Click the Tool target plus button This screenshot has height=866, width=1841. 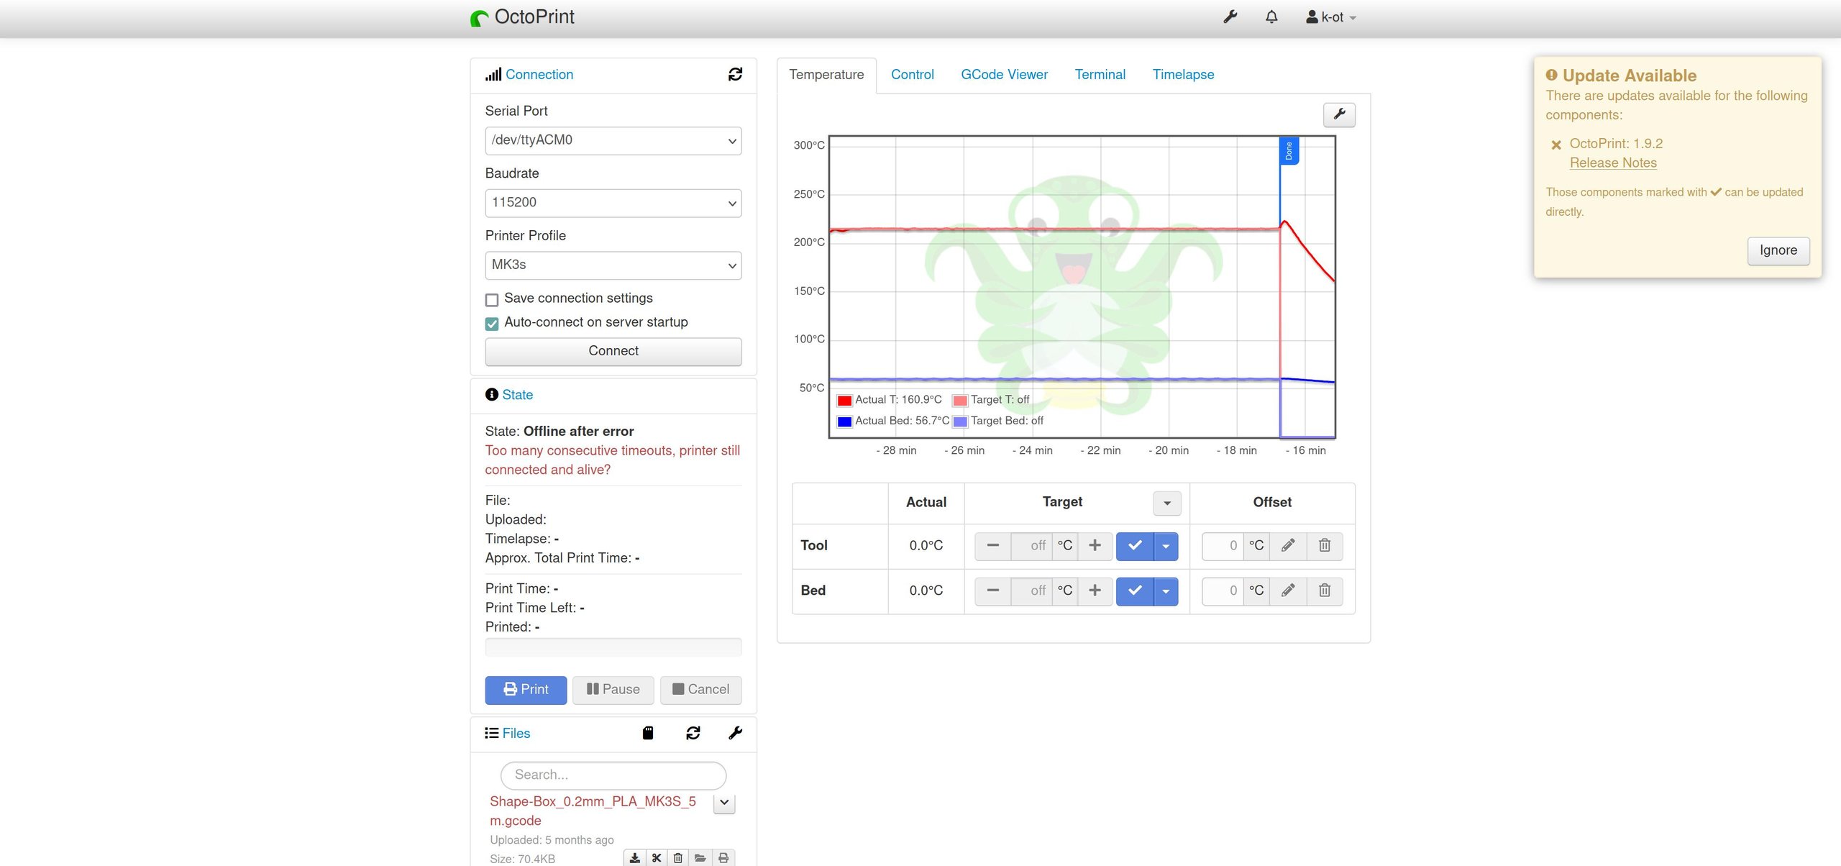coord(1095,545)
